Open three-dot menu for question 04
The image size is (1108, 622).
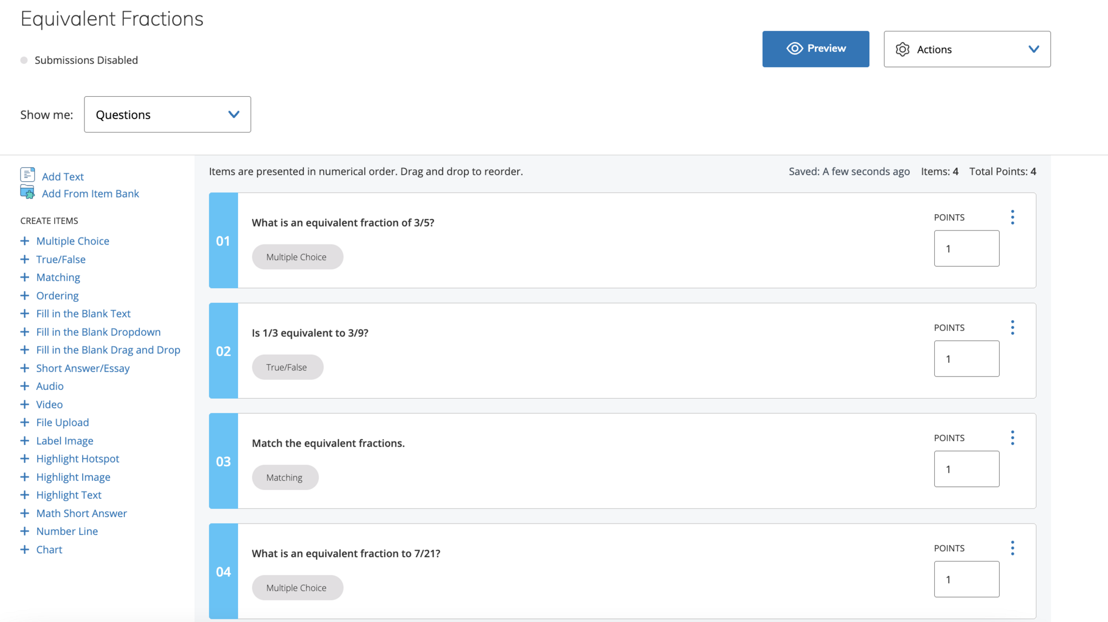[x=1012, y=548]
